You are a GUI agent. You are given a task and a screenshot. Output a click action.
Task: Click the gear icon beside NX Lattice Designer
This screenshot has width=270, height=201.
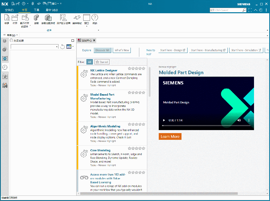click(84, 74)
